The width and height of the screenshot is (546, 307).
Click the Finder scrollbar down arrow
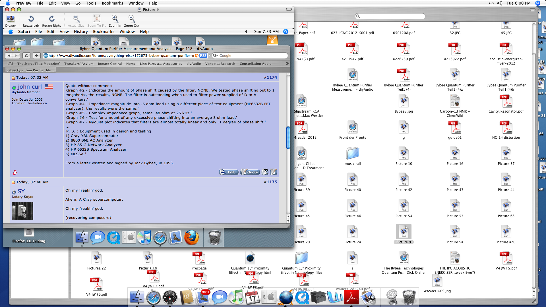534,295
